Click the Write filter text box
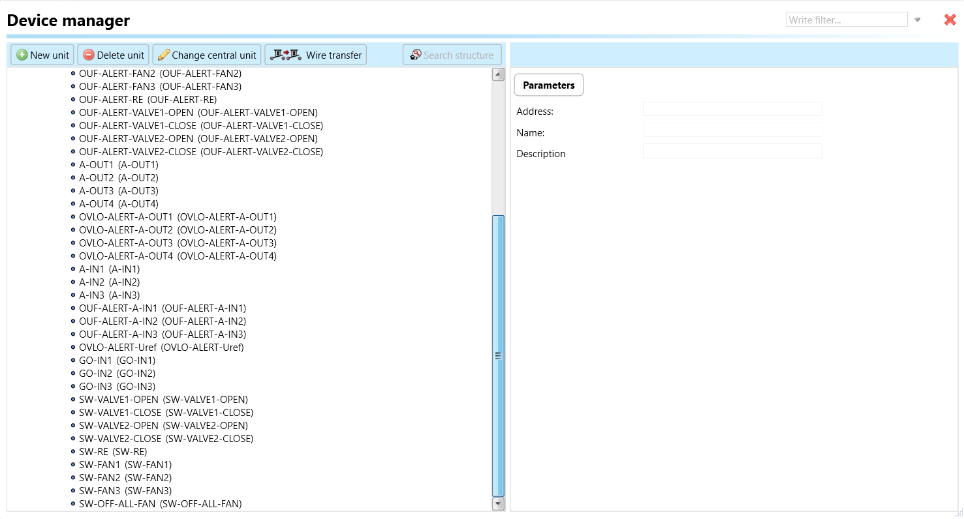 click(x=846, y=20)
